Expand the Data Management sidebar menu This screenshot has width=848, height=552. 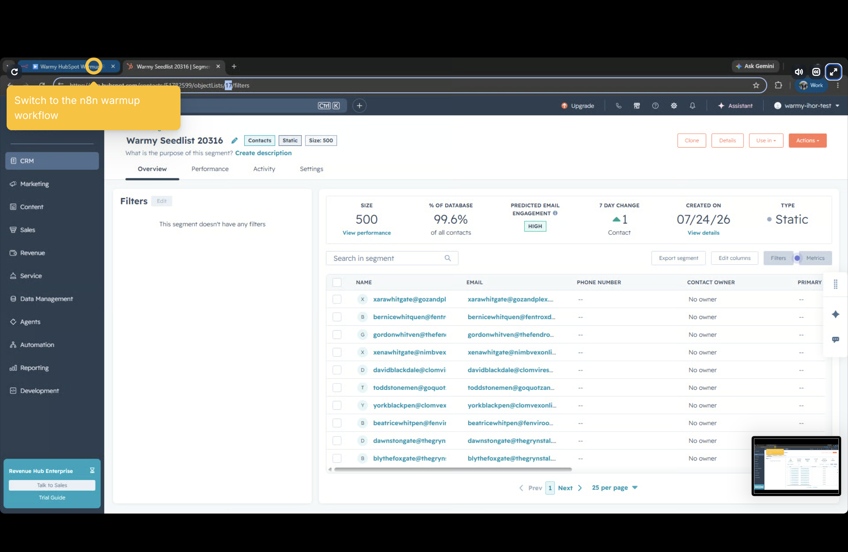[52, 299]
